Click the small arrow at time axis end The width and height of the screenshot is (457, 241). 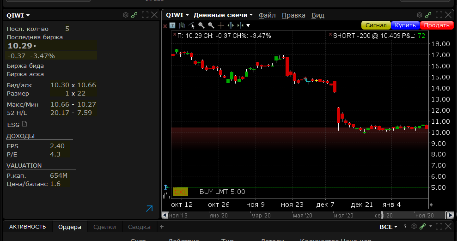(431, 205)
